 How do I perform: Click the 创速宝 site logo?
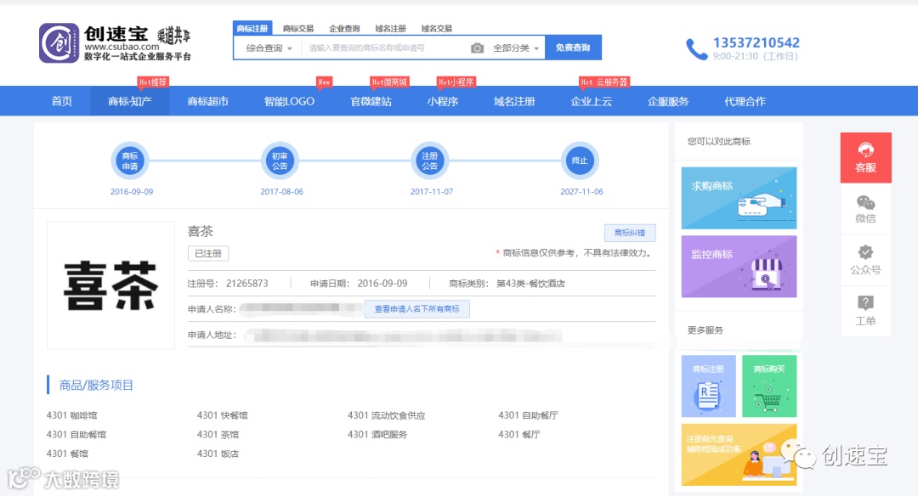point(116,42)
